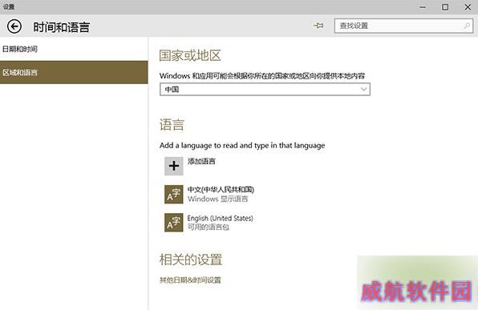Select the 中文(中华人民共和国) language icon
The image size is (478, 310).
tap(174, 195)
